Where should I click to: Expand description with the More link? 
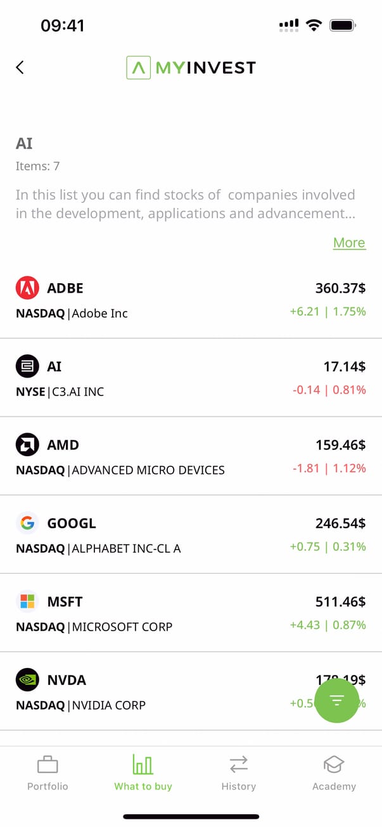tap(349, 243)
